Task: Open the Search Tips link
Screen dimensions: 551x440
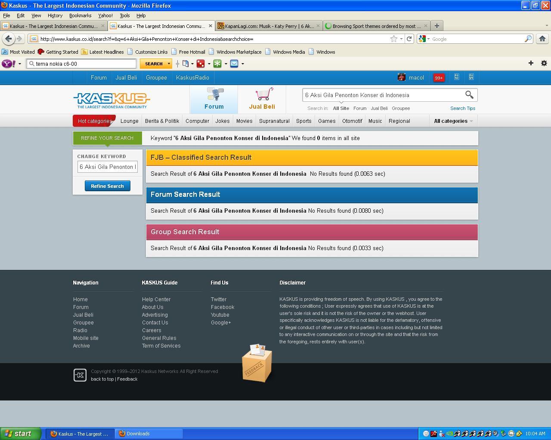Action: [x=463, y=108]
